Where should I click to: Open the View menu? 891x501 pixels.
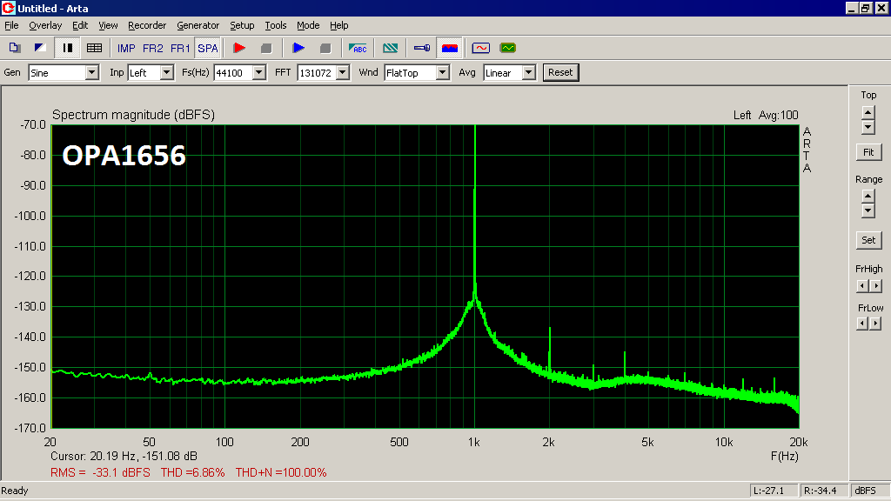(108, 25)
